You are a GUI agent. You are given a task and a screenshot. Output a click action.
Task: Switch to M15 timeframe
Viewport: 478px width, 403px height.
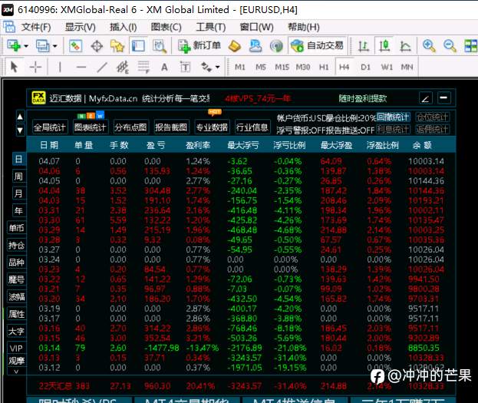tap(282, 67)
